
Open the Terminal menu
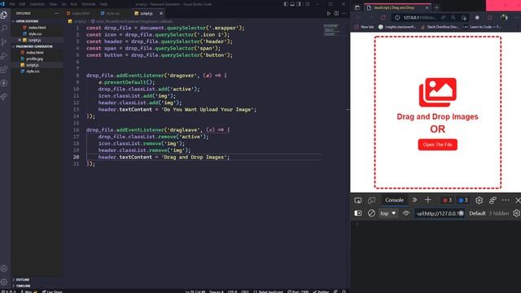[x=88, y=4]
